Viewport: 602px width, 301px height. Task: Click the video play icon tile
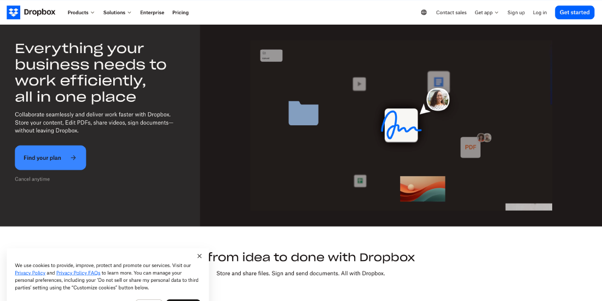(359, 84)
